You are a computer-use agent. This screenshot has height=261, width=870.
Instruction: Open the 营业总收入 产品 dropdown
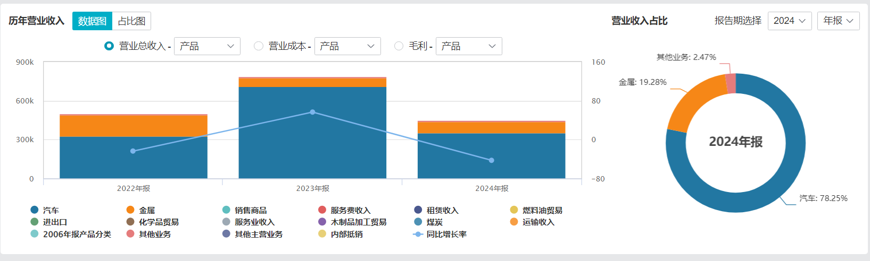coord(207,46)
